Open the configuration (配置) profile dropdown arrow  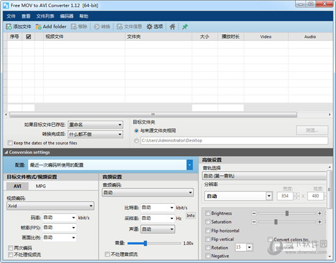point(189,165)
